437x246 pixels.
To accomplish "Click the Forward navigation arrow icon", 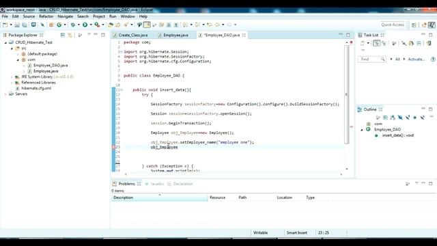I will click(229, 25).
